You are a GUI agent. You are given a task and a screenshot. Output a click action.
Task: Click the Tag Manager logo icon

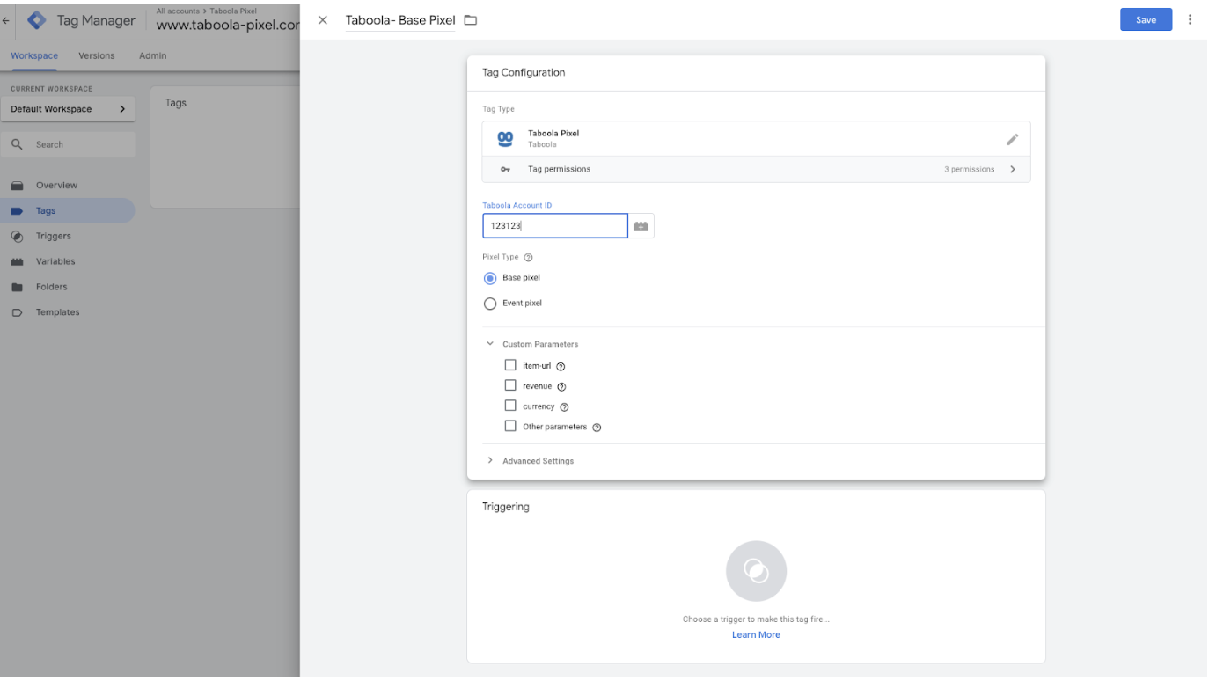[37, 20]
